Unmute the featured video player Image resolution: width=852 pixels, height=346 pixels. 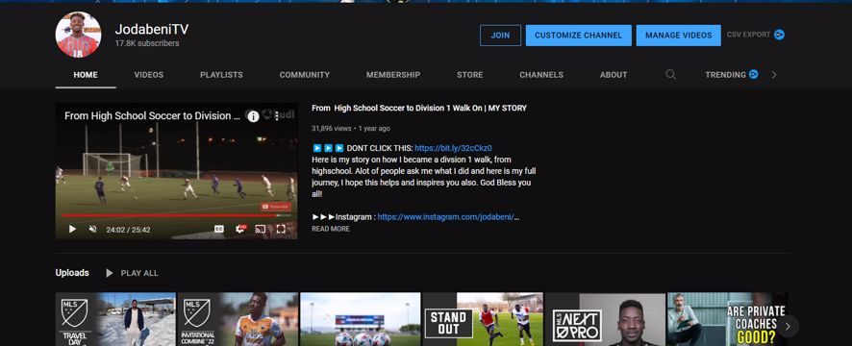click(93, 229)
